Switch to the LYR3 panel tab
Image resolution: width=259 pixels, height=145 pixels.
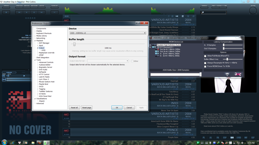tap(239, 138)
